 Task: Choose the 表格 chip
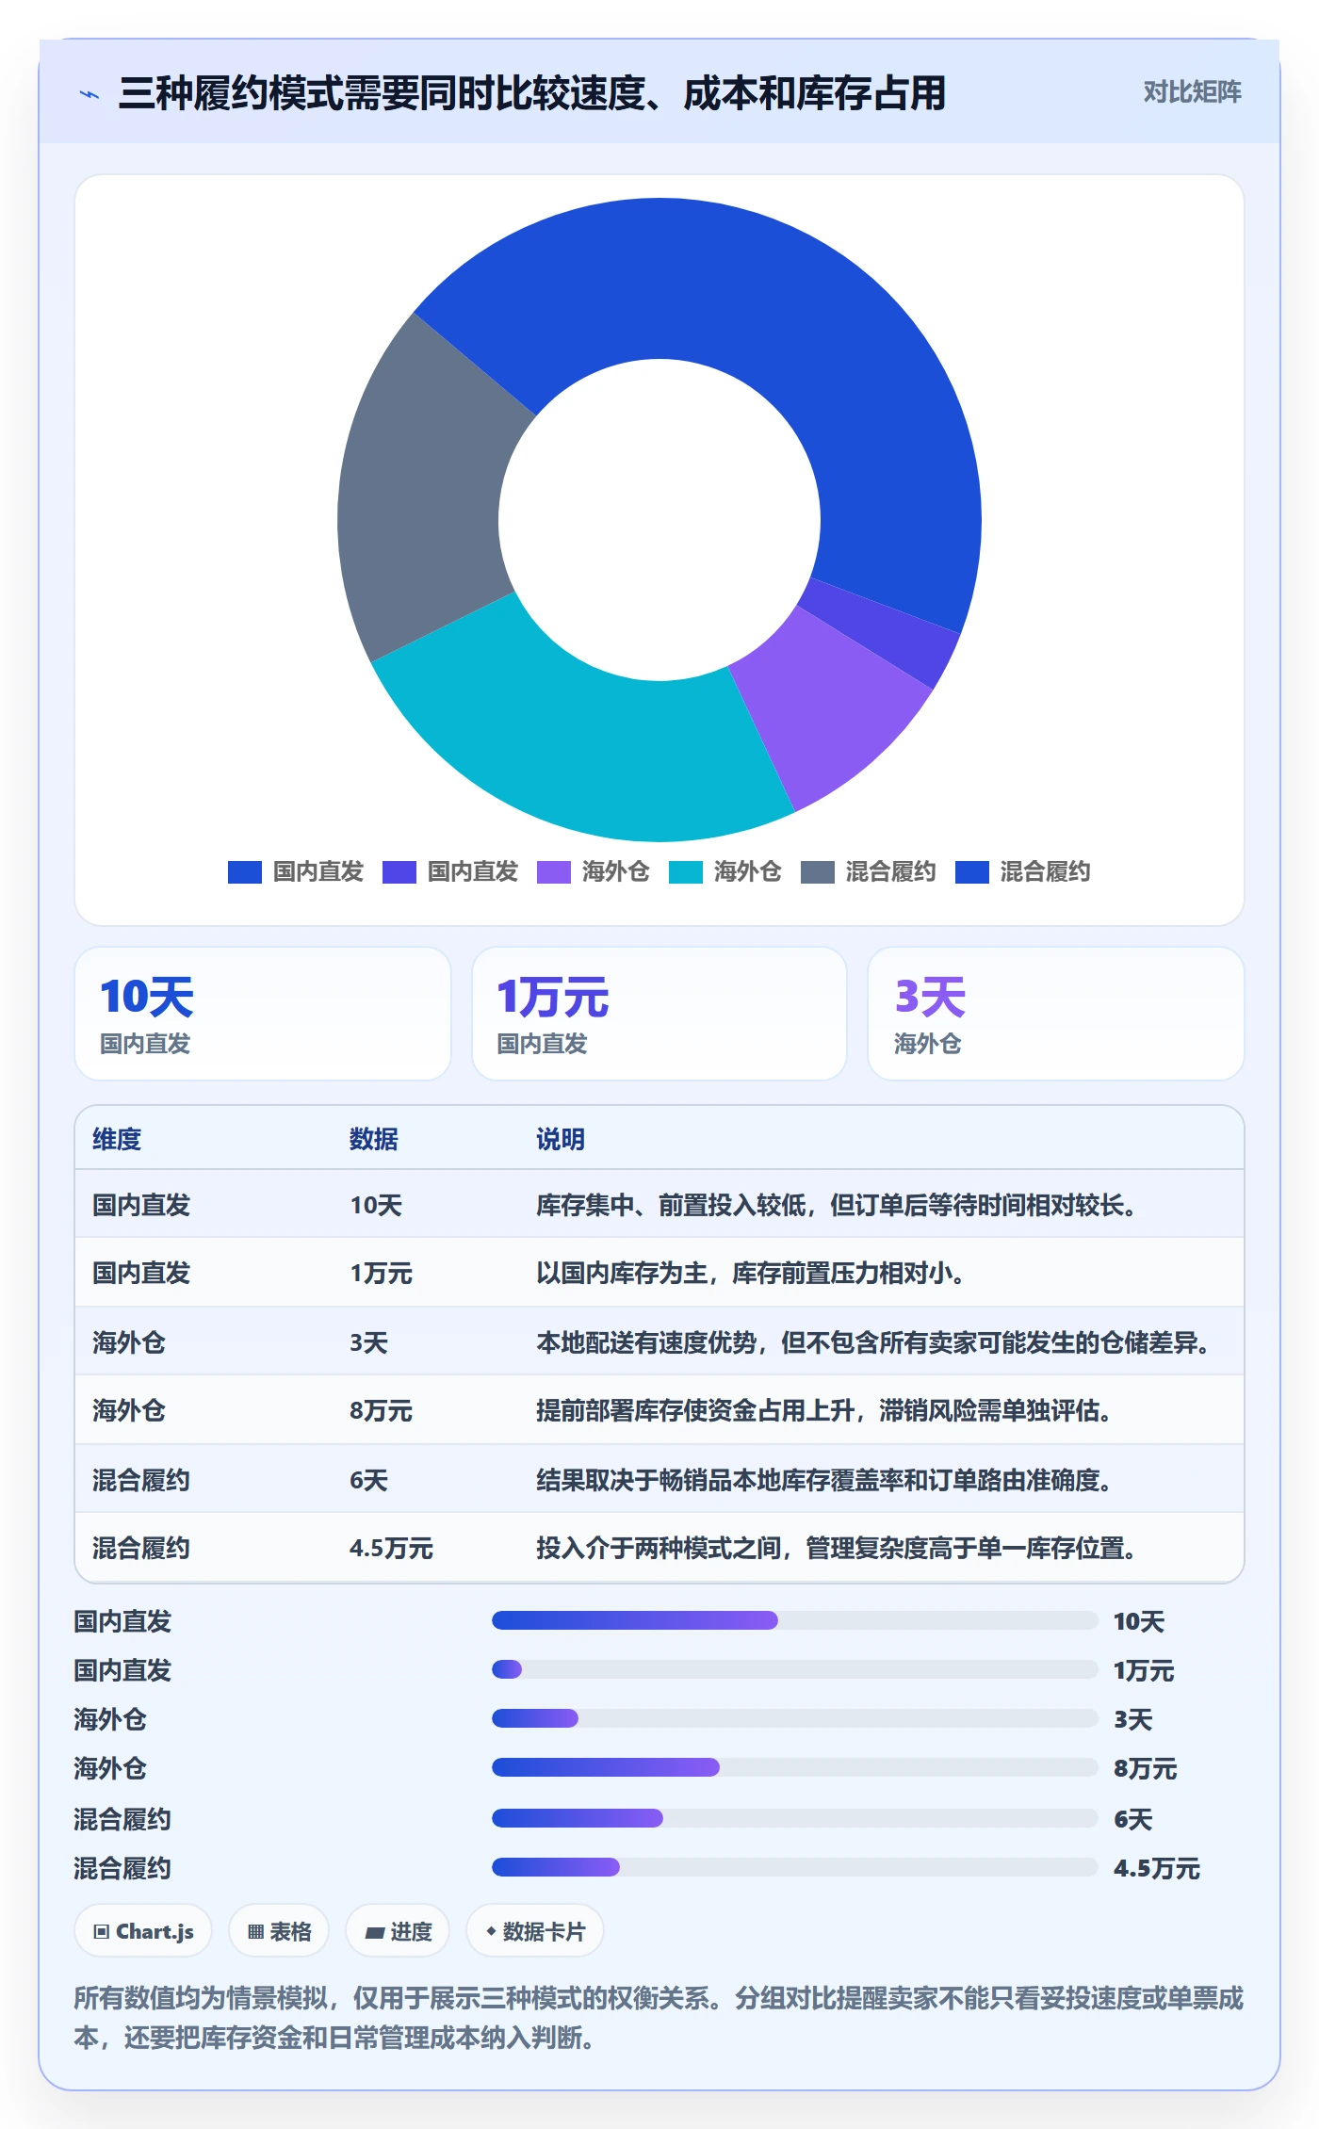click(x=279, y=1932)
